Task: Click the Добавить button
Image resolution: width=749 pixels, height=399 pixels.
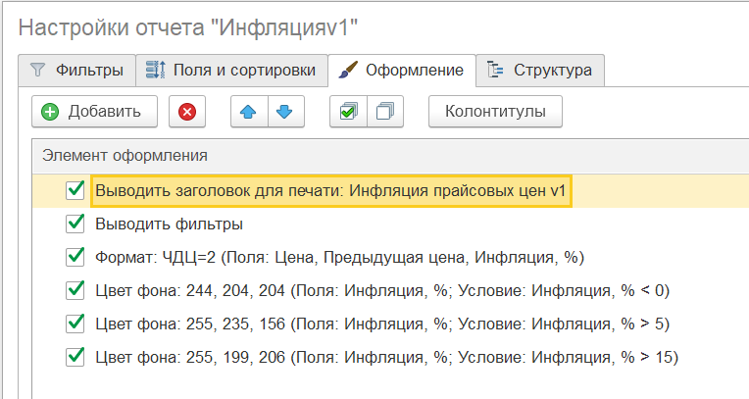Action: click(x=94, y=112)
